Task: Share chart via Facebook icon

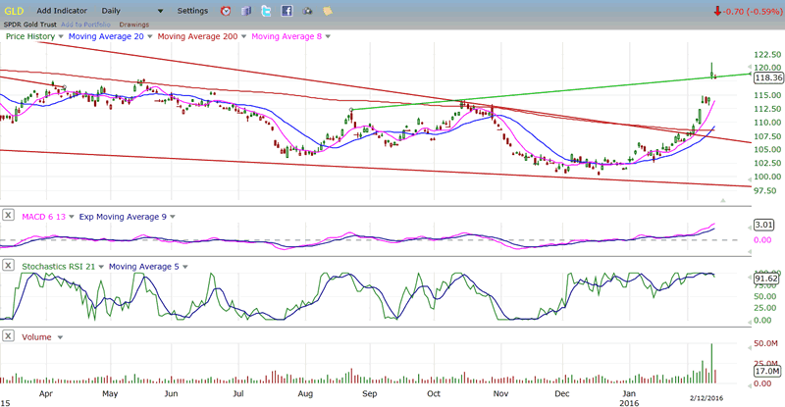Action: [287, 11]
